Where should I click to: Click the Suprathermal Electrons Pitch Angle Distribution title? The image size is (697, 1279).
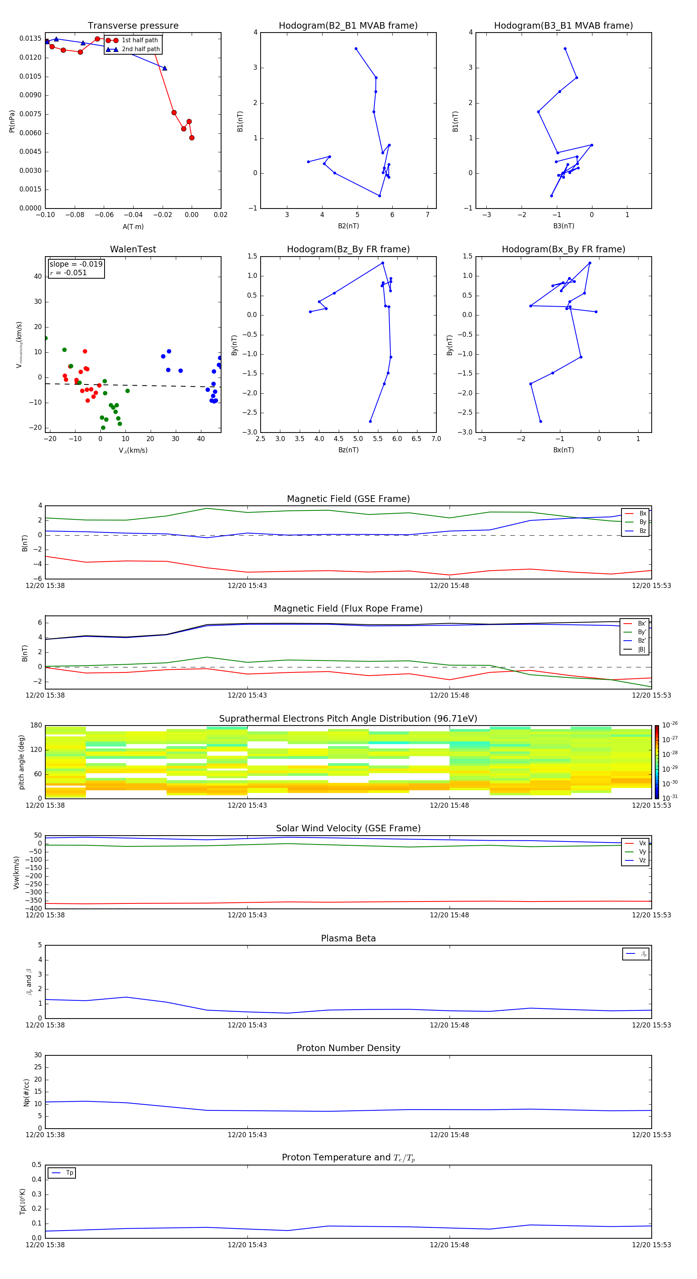(x=348, y=719)
